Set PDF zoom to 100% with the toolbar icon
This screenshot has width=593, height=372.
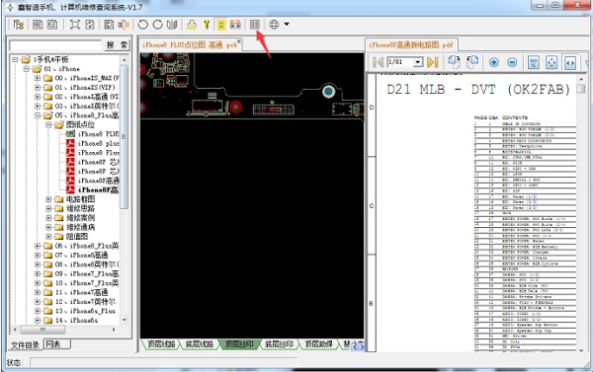(x=534, y=62)
